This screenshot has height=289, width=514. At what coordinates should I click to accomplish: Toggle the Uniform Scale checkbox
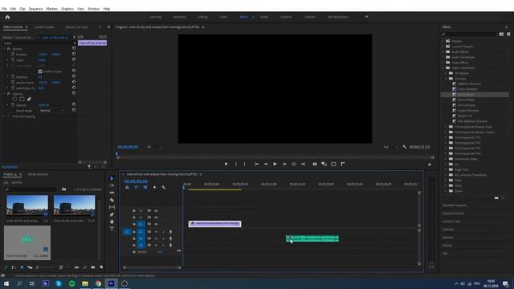(x=40, y=71)
